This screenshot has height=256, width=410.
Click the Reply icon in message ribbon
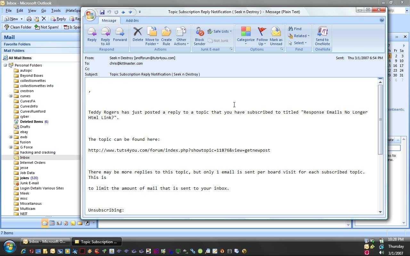coord(92,35)
